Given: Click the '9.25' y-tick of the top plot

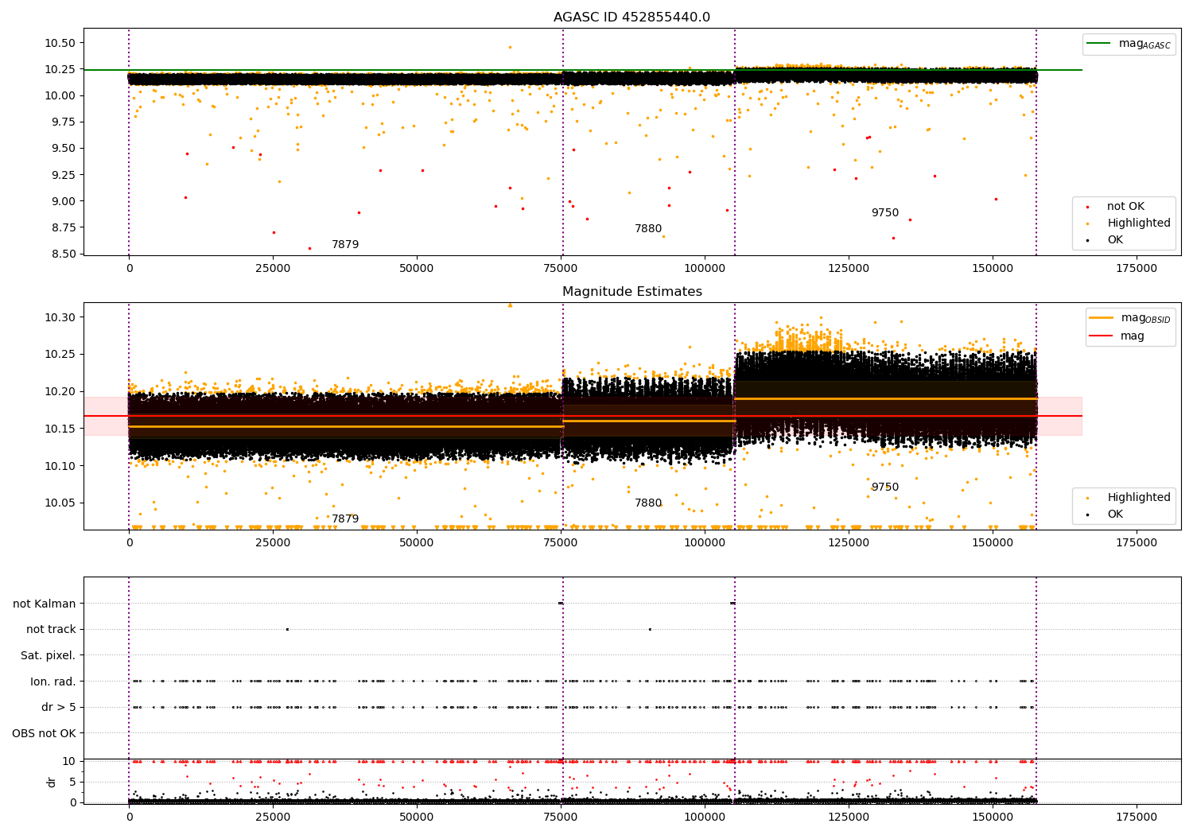Looking at the screenshot, I should click(63, 175).
